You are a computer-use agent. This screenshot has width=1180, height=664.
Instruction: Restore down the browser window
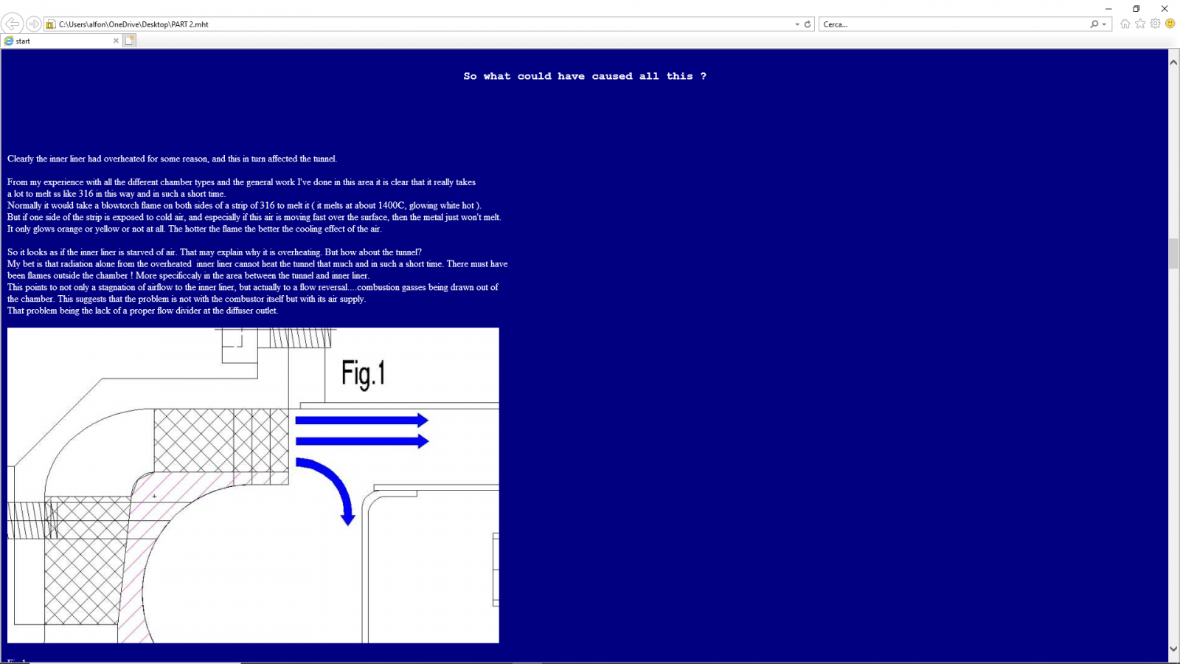(1136, 9)
